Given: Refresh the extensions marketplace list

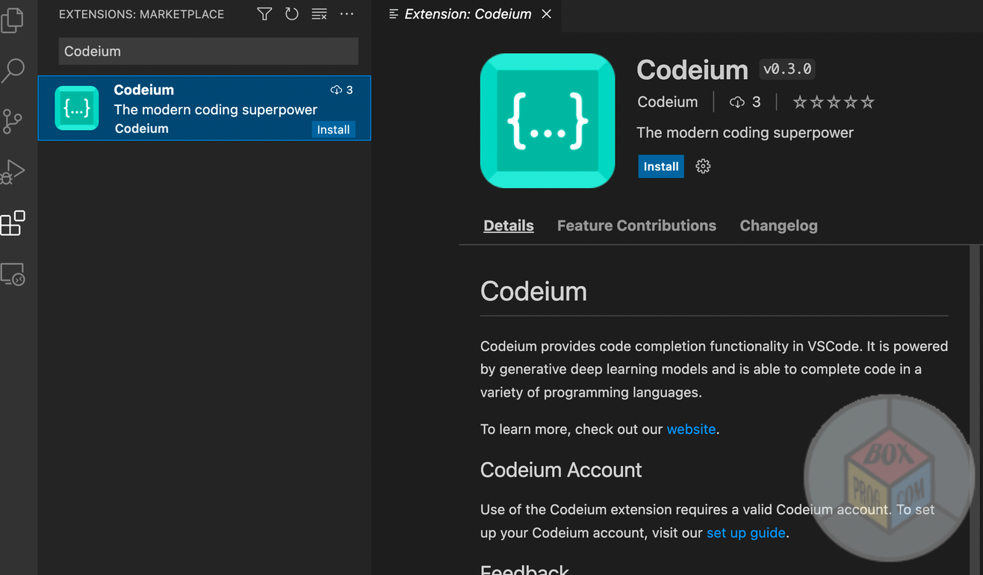Looking at the screenshot, I should [291, 14].
